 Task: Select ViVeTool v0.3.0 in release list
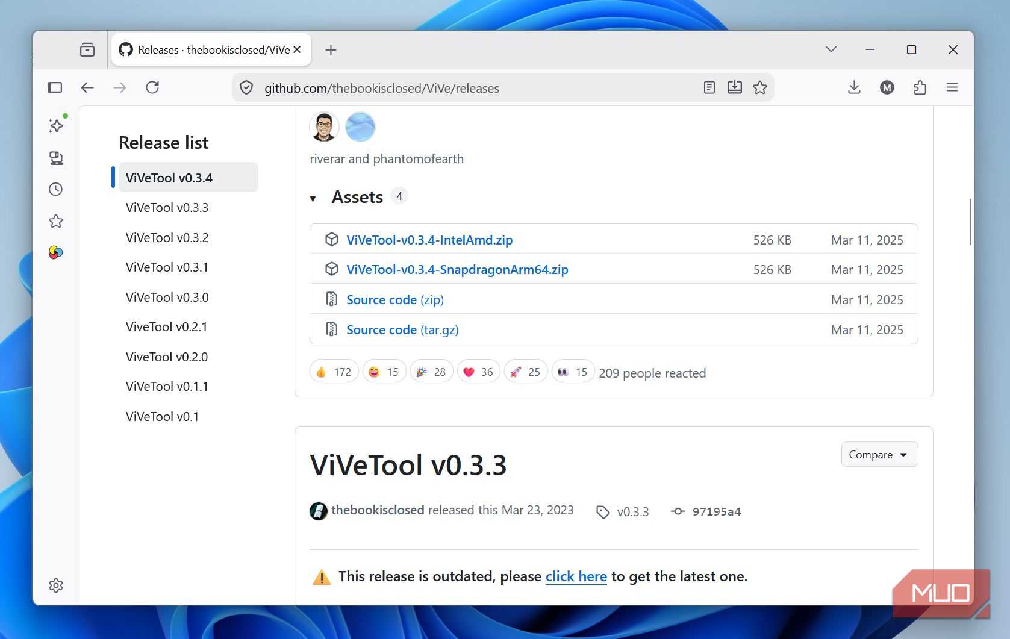click(167, 298)
